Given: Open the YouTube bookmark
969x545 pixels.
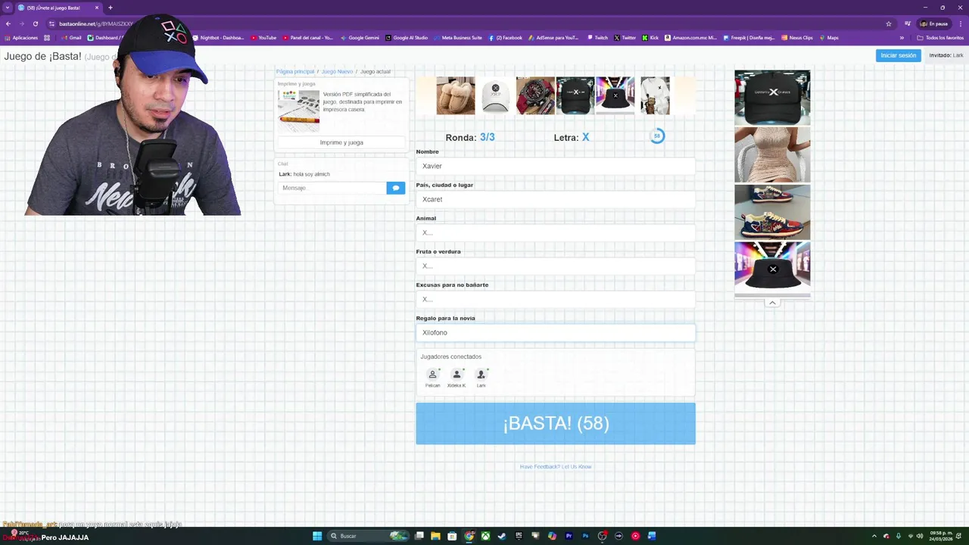Looking at the screenshot, I should [x=263, y=38].
